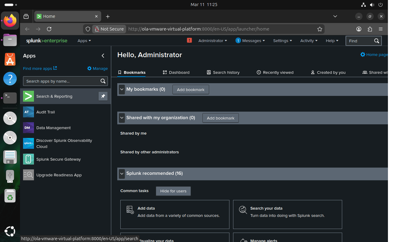The height and width of the screenshot is (242, 394).
Task: Open Firefox recent browsing tab list icon
Action: 26,16
